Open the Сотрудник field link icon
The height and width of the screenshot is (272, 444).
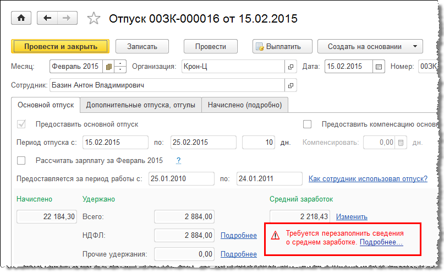point(290,85)
